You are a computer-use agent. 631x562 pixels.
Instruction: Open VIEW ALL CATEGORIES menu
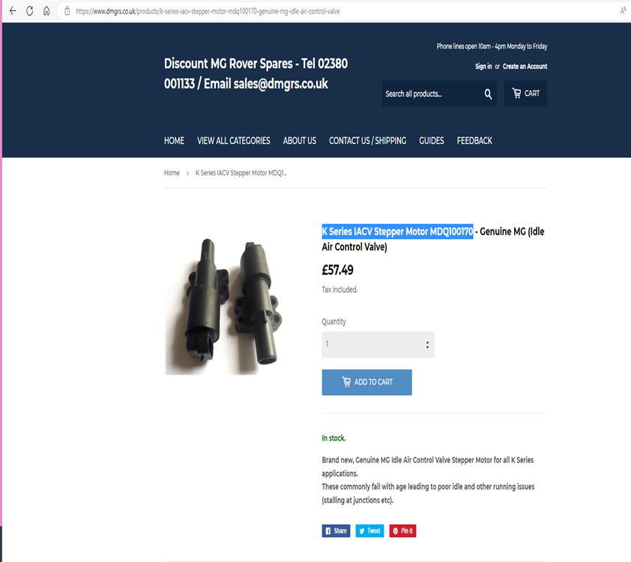pyautogui.click(x=233, y=141)
